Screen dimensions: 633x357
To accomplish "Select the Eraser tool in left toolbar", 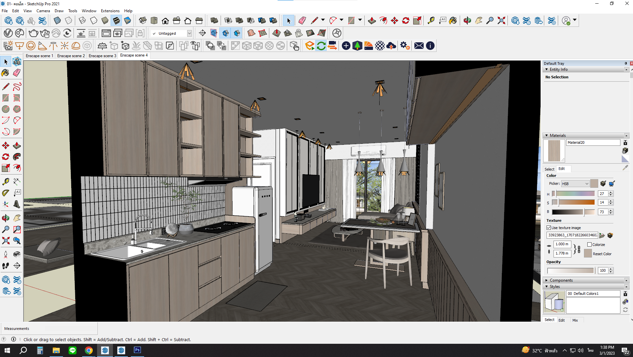I will point(17,73).
